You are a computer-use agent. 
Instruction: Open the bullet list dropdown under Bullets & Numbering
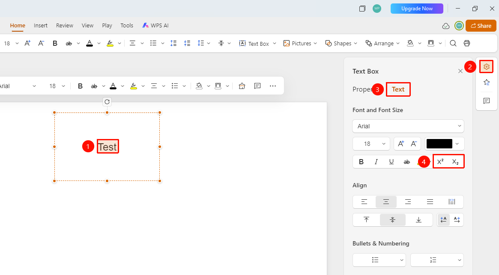tap(379, 260)
